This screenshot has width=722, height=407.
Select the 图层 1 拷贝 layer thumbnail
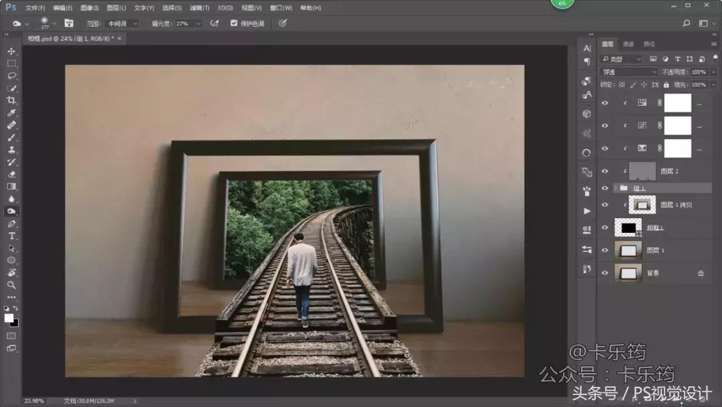pyautogui.click(x=642, y=205)
